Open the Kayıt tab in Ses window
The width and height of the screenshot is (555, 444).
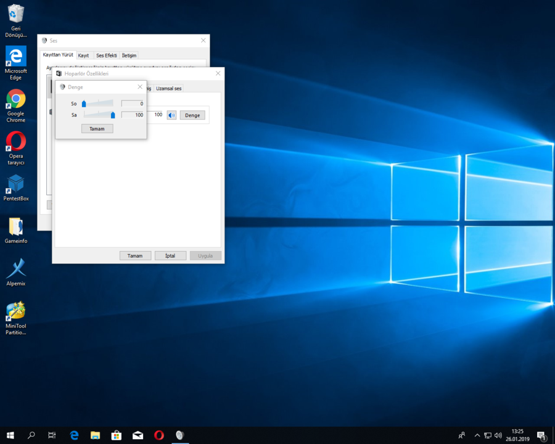coord(83,55)
